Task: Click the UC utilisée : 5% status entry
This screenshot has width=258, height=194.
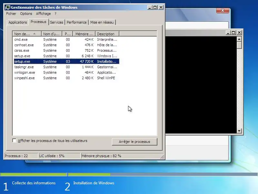Action: 59,156
